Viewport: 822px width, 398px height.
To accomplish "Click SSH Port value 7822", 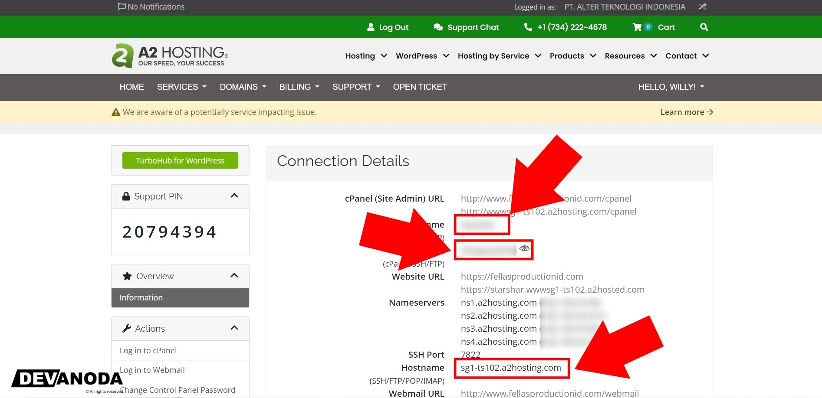I will 470,355.
